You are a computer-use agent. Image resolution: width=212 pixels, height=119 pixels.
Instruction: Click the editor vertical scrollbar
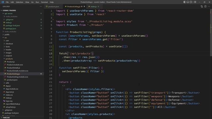click(x=211, y=32)
